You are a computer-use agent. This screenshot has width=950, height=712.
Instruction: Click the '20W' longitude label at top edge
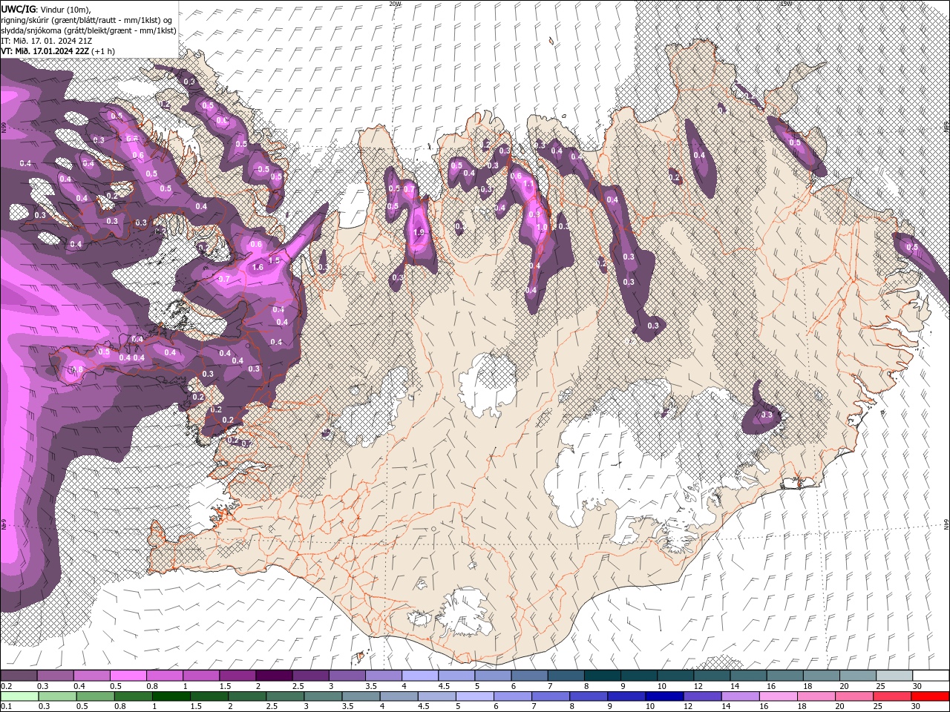click(x=395, y=4)
